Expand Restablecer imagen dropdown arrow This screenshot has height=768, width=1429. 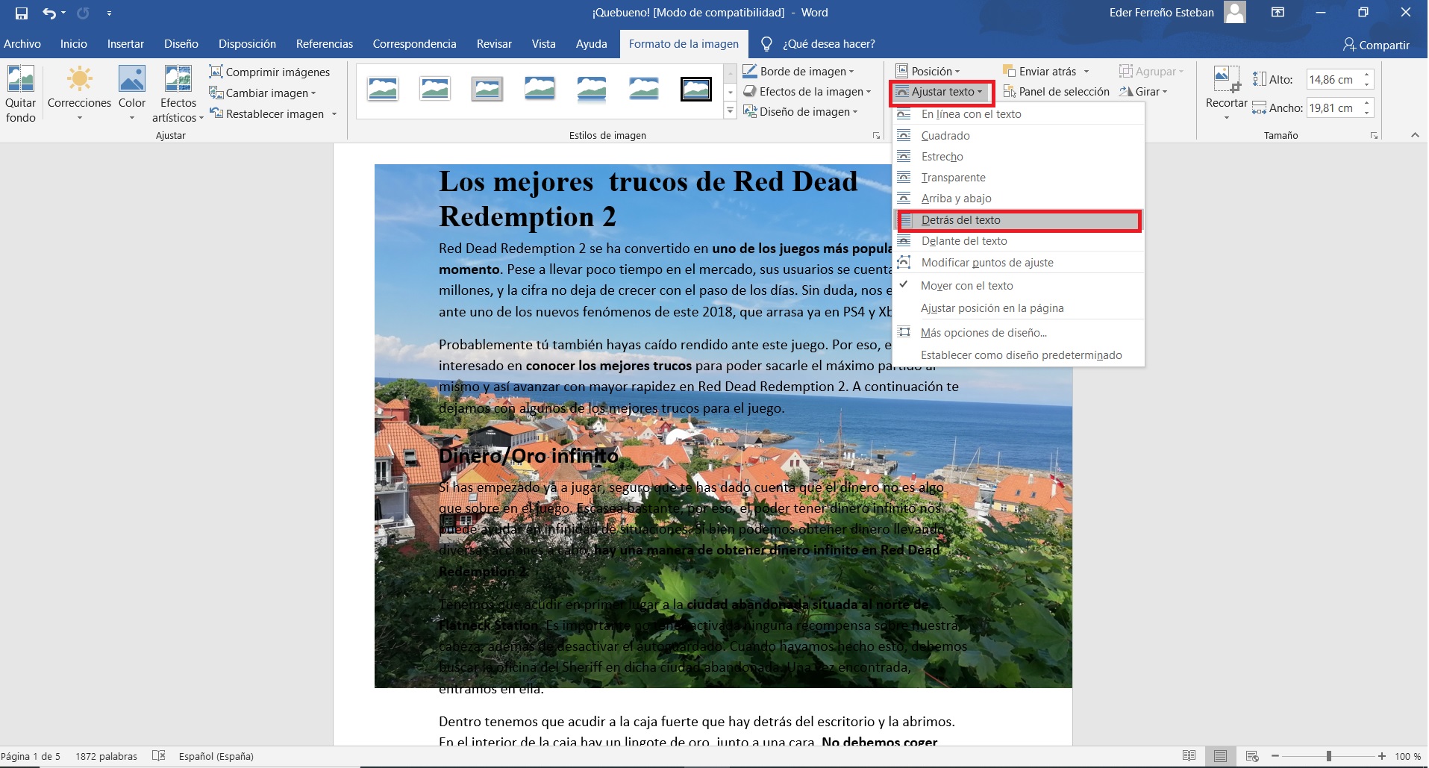click(334, 113)
